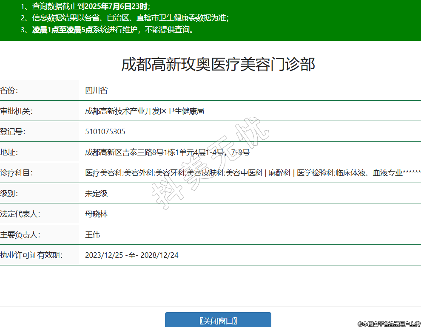Select registration number 5101075305
Image resolution: width=421 pixels, height=327 pixels.
tap(105, 132)
